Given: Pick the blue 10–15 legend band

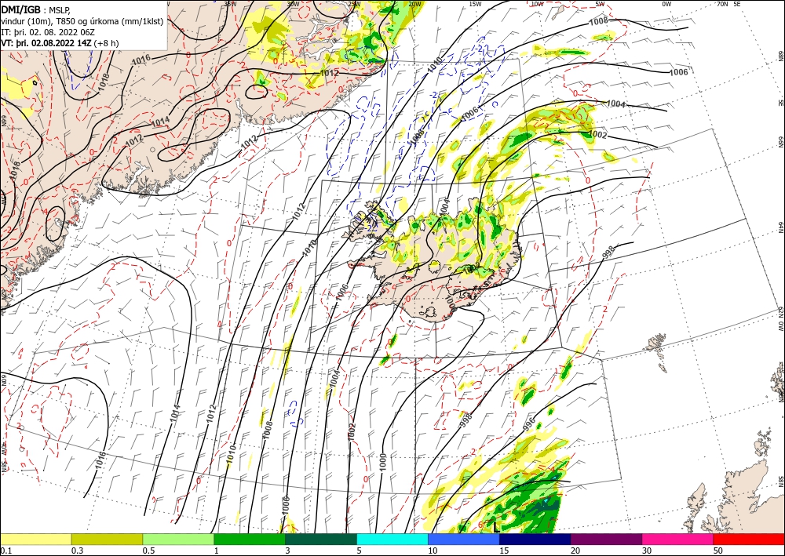Looking at the screenshot, I should (464, 539).
